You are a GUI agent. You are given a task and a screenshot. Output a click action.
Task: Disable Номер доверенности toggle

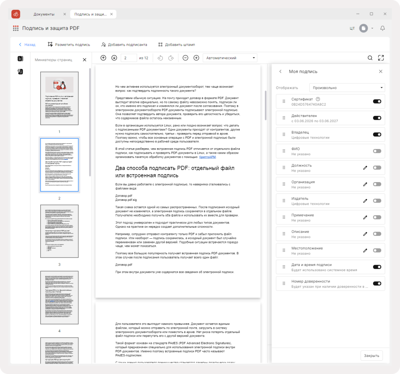377,284
